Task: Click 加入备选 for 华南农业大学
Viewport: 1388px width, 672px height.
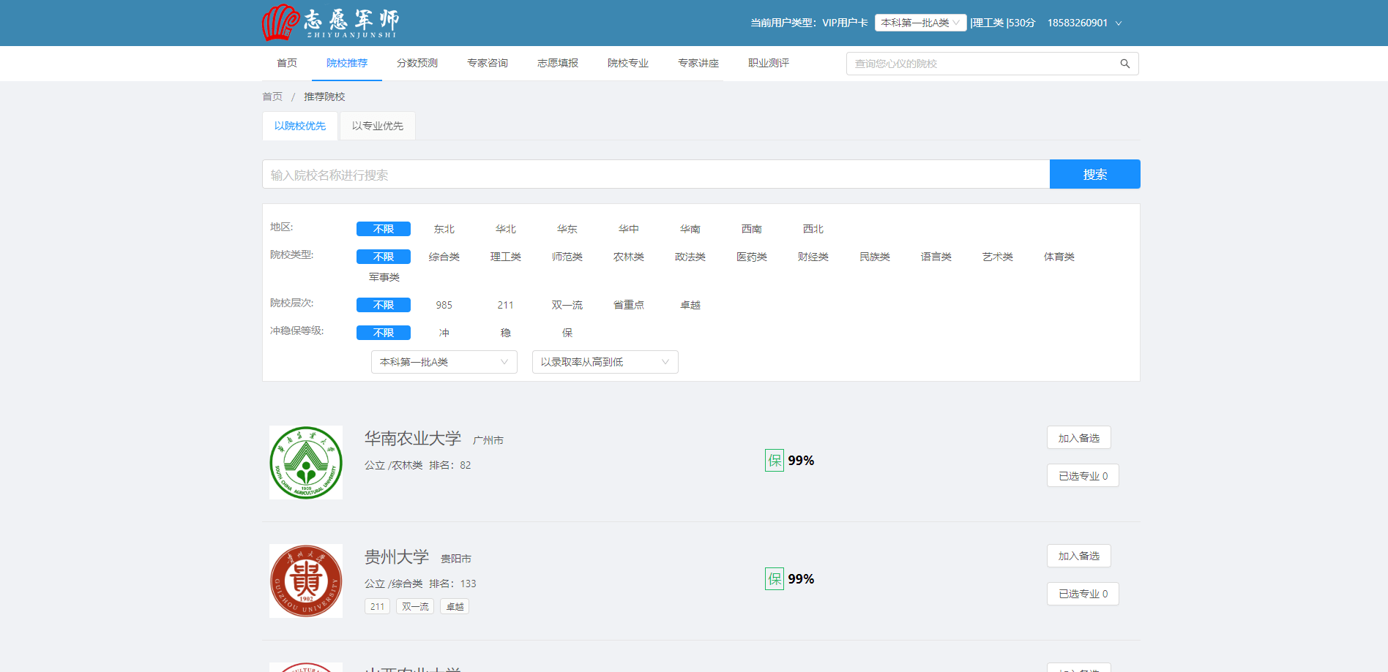Action: 1079,437
